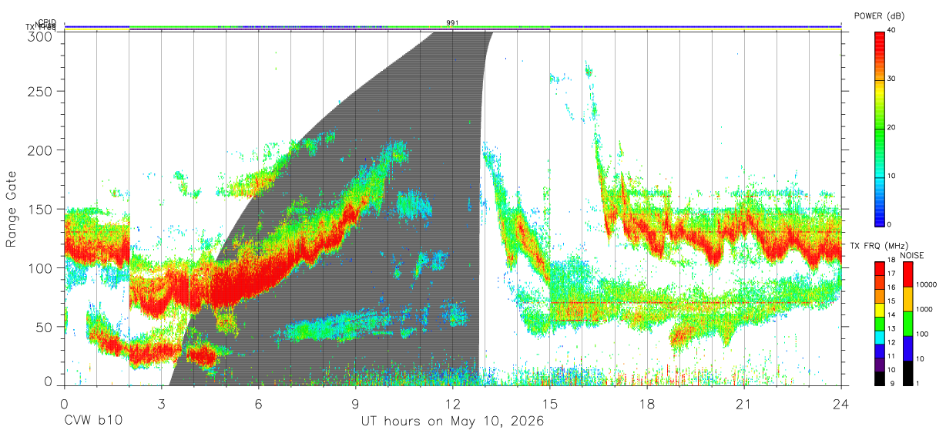Click the 3 hour label on time axis

click(162, 404)
